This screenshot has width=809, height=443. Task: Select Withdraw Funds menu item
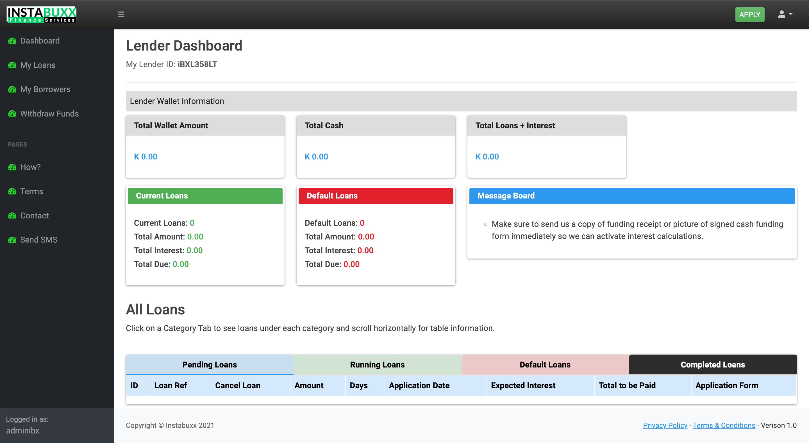pyautogui.click(x=49, y=114)
